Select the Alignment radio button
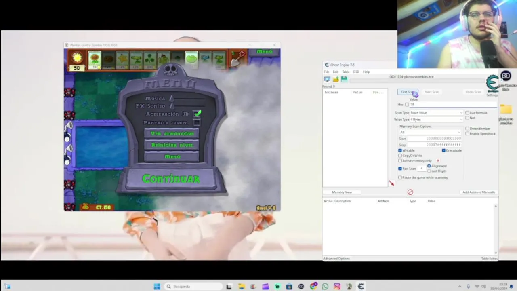 (429, 166)
